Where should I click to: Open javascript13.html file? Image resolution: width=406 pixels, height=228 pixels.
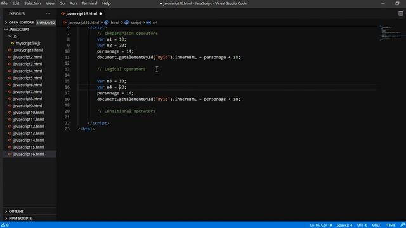point(29,134)
